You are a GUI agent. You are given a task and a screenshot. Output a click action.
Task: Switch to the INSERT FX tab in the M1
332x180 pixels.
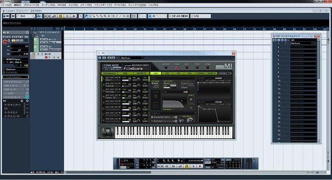click(212, 73)
